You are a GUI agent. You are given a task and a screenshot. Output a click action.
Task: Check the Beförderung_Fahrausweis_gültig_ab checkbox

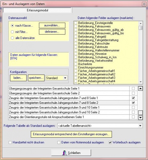pos(76,30)
